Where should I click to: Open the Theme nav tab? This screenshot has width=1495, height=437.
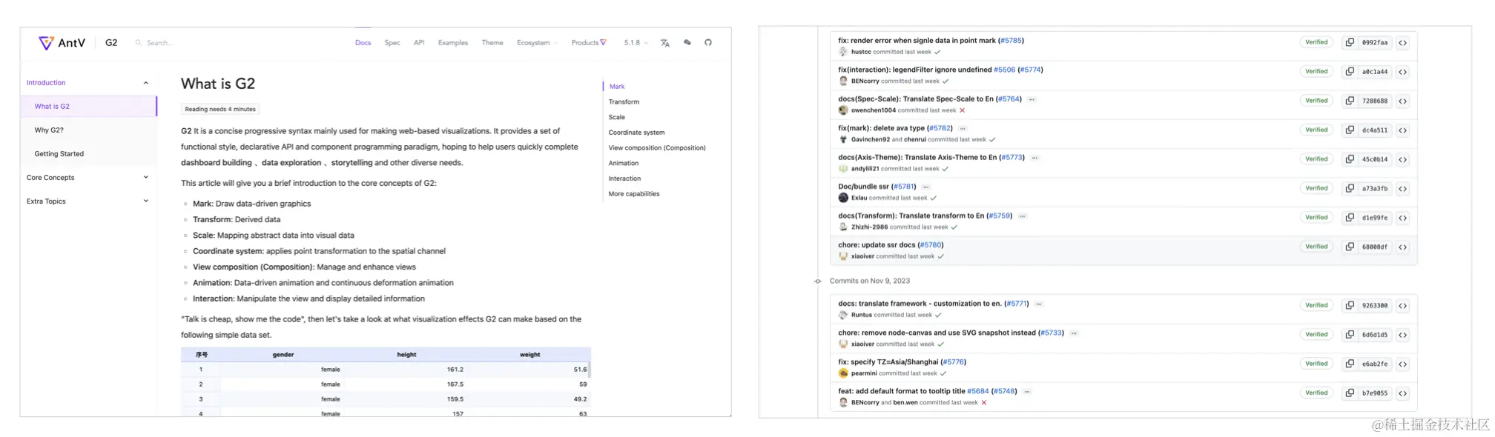click(x=492, y=43)
